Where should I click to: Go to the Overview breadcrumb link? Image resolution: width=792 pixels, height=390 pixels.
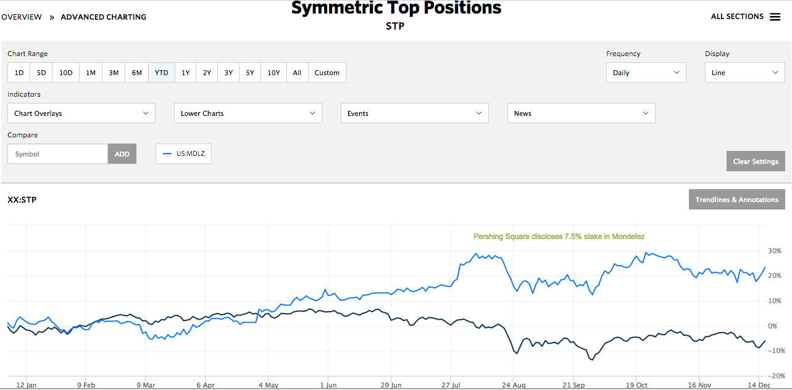coord(22,17)
